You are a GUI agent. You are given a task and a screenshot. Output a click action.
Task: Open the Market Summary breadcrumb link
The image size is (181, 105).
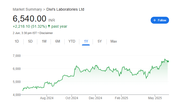click(27, 9)
